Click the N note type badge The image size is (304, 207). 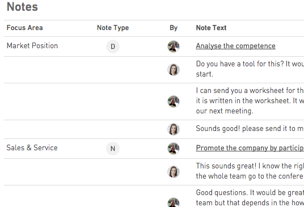(113, 149)
